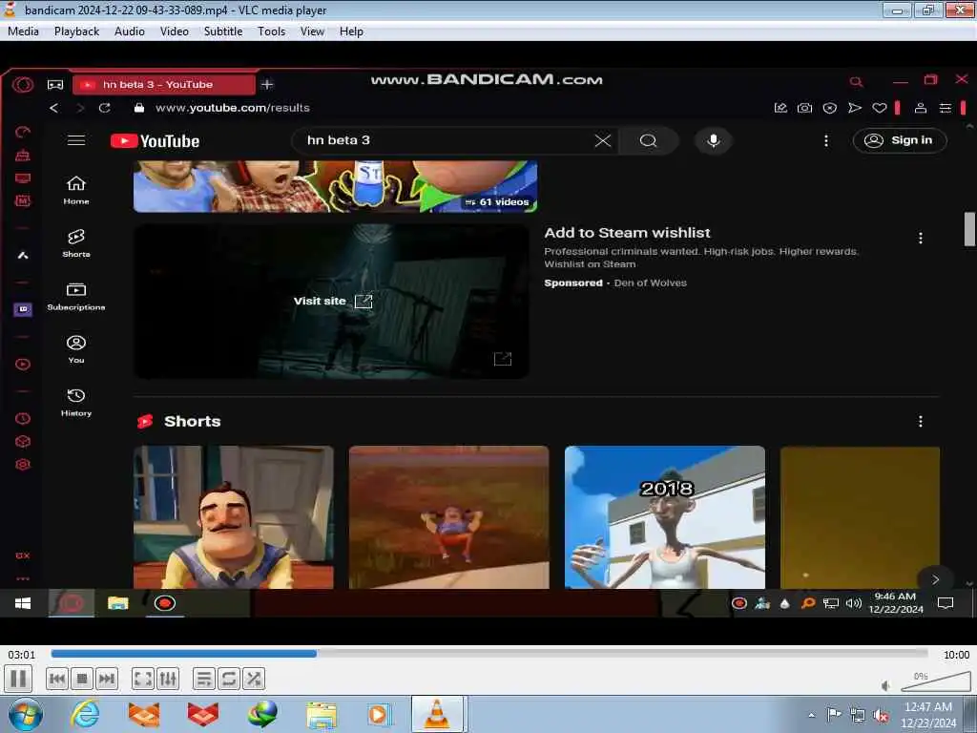Click the Den of Wolves advertiser name
Image resolution: width=977 pixels, height=733 pixels.
[x=650, y=283]
